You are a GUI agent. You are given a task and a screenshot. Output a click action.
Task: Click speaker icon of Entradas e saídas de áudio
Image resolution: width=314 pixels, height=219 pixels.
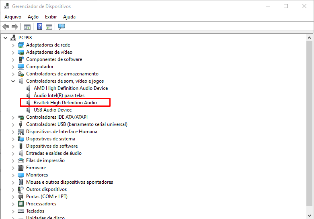(21, 153)
